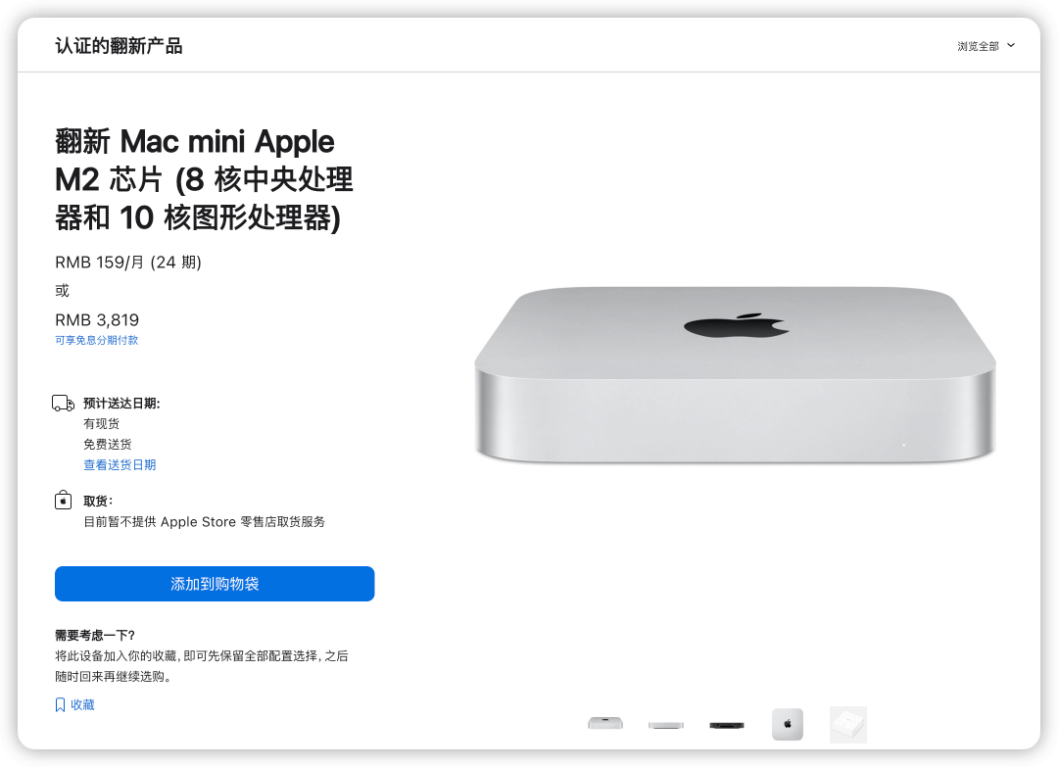This screenshot has height=767, width=1058.
Task: Select the top view Apple logo thumbnail
Action: 788,725
